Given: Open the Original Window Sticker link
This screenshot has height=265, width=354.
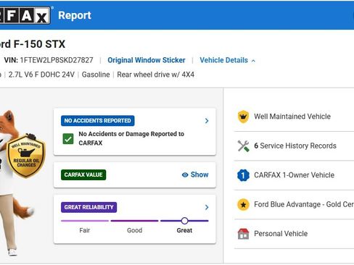Looking at the screenshot, I should pyautogui.click(x=147, y=60).
